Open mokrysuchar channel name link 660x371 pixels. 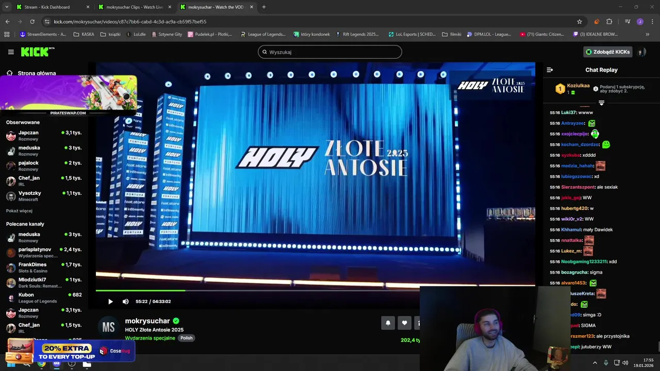click(147, 321)
